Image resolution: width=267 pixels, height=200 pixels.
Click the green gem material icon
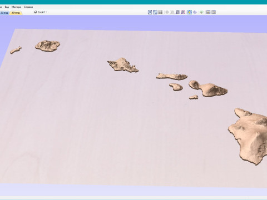pyautogui.click(x=201, y=12)
